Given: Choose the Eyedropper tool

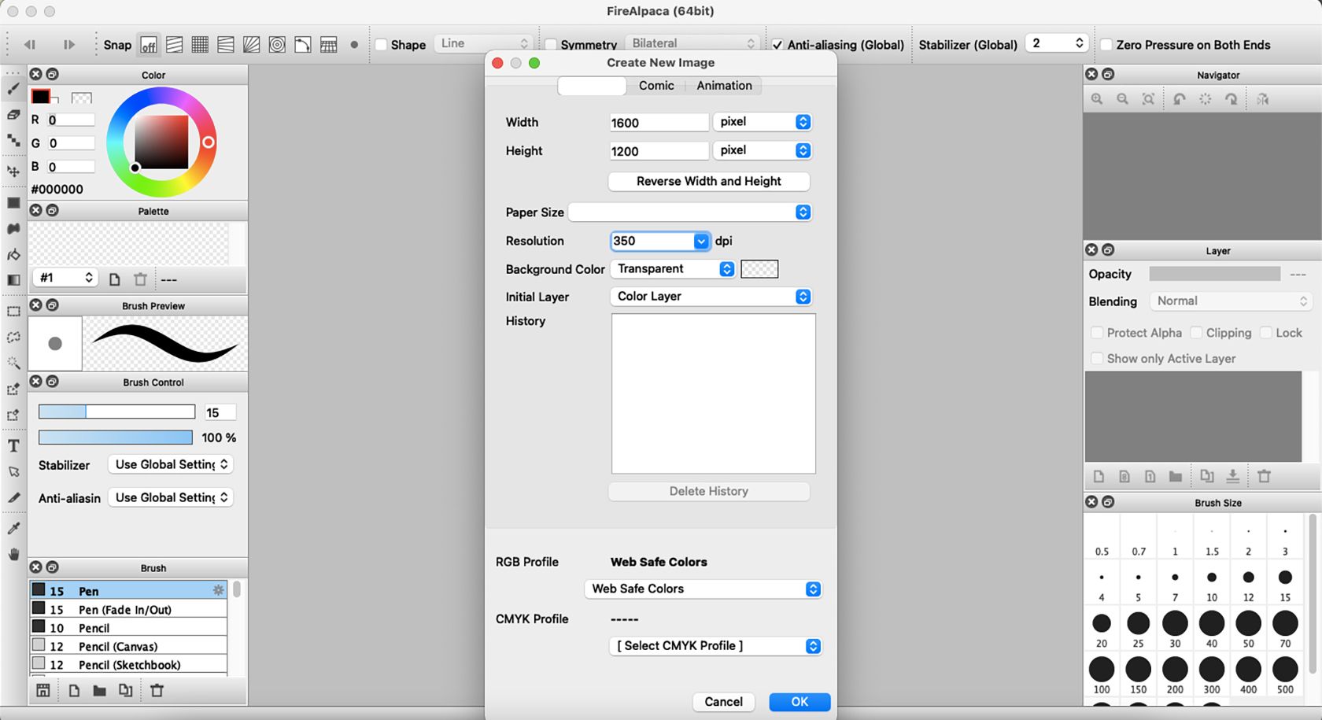Looking at the screenshot, I should click(x=13, y=528).
